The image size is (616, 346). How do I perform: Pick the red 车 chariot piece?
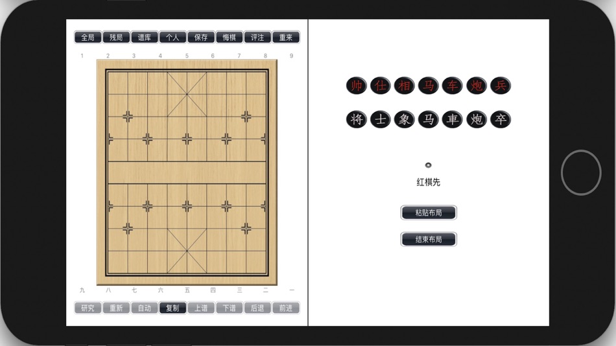tap(452, 86)
